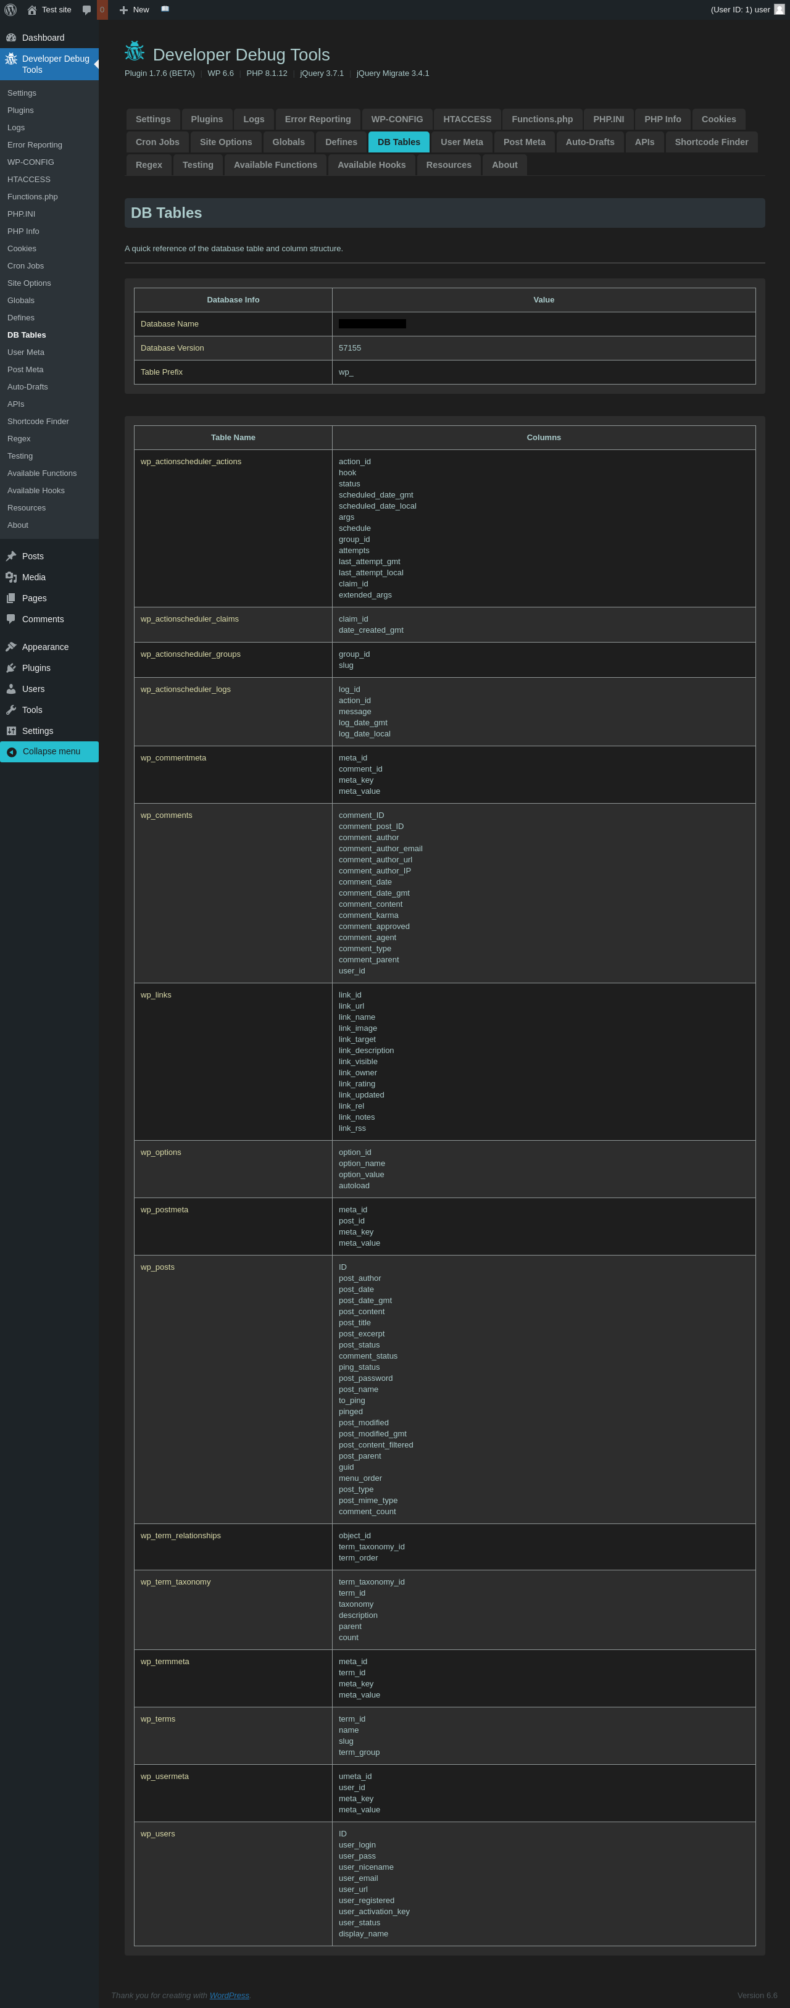Click the Tools wrench icon
Image resolution: width=790 pixels, height=2008 pixels.
point(11,710)
